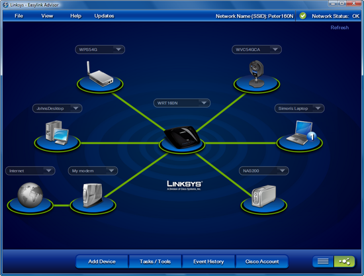Click the WRT160N router icon
Screen dimensions: 364x276
[182, 138]
